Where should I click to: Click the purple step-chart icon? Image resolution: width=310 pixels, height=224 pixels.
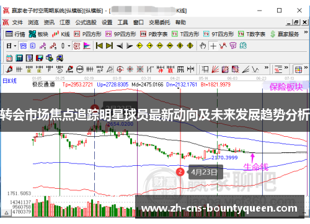[43, 46]
